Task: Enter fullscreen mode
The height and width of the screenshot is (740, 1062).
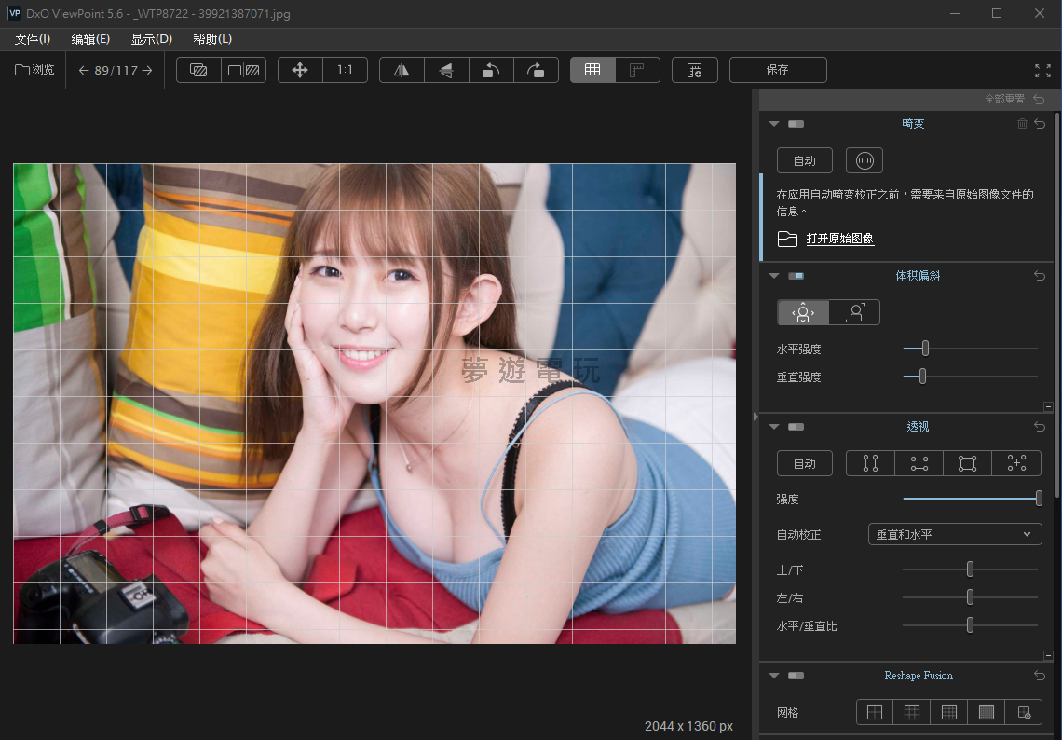Action: tap(1042, 70)
